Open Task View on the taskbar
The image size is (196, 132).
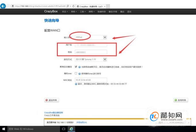click(x=64, y=129)
